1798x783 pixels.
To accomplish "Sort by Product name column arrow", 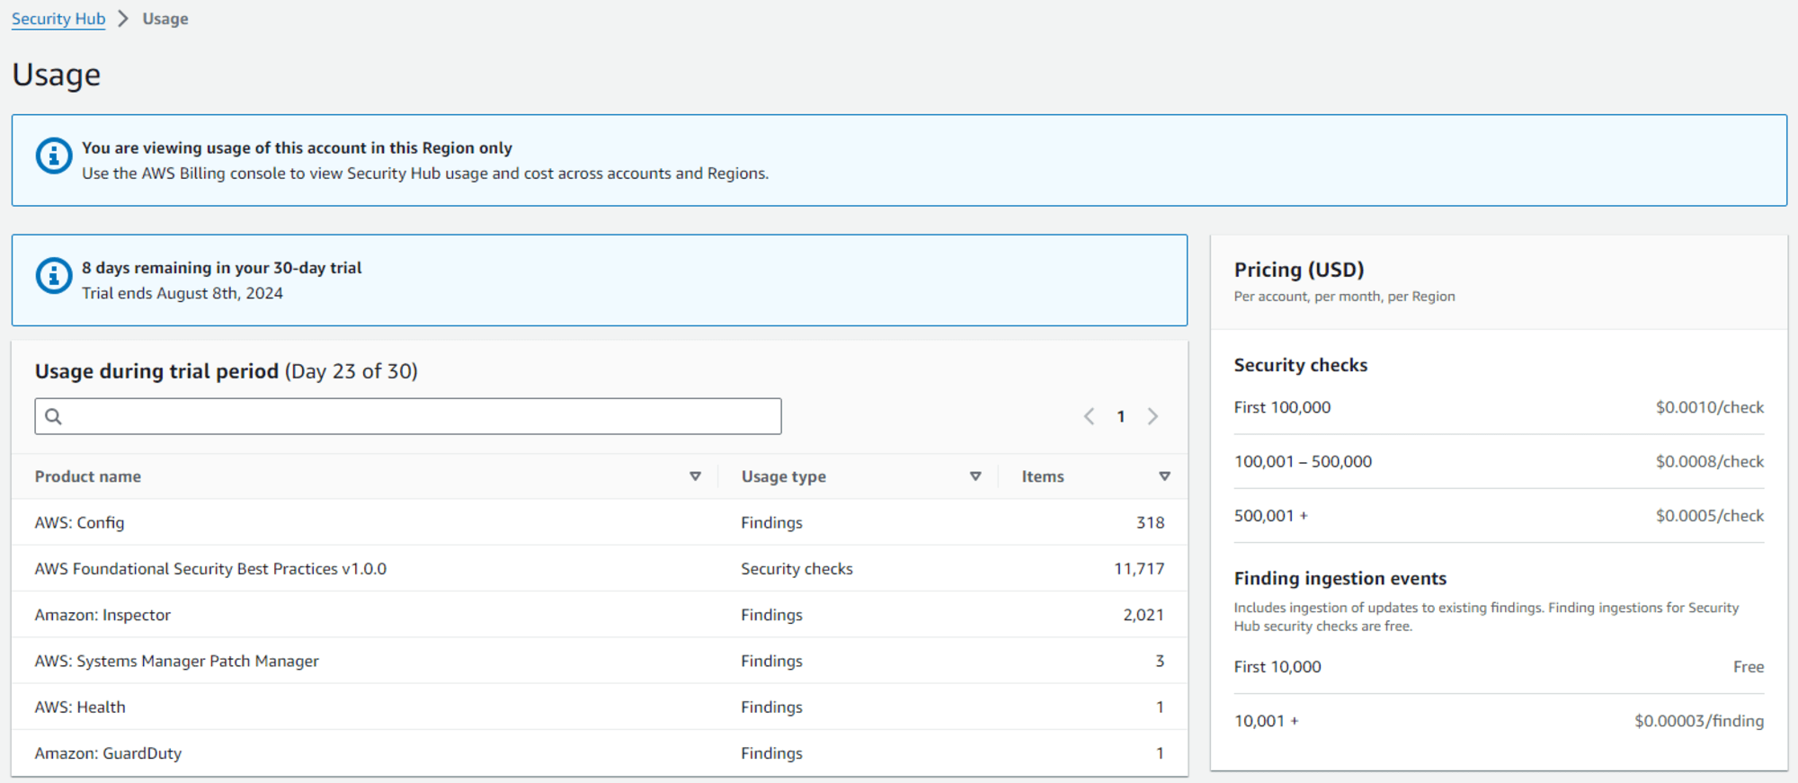I will pyautogui.click(x=695, y=476).
